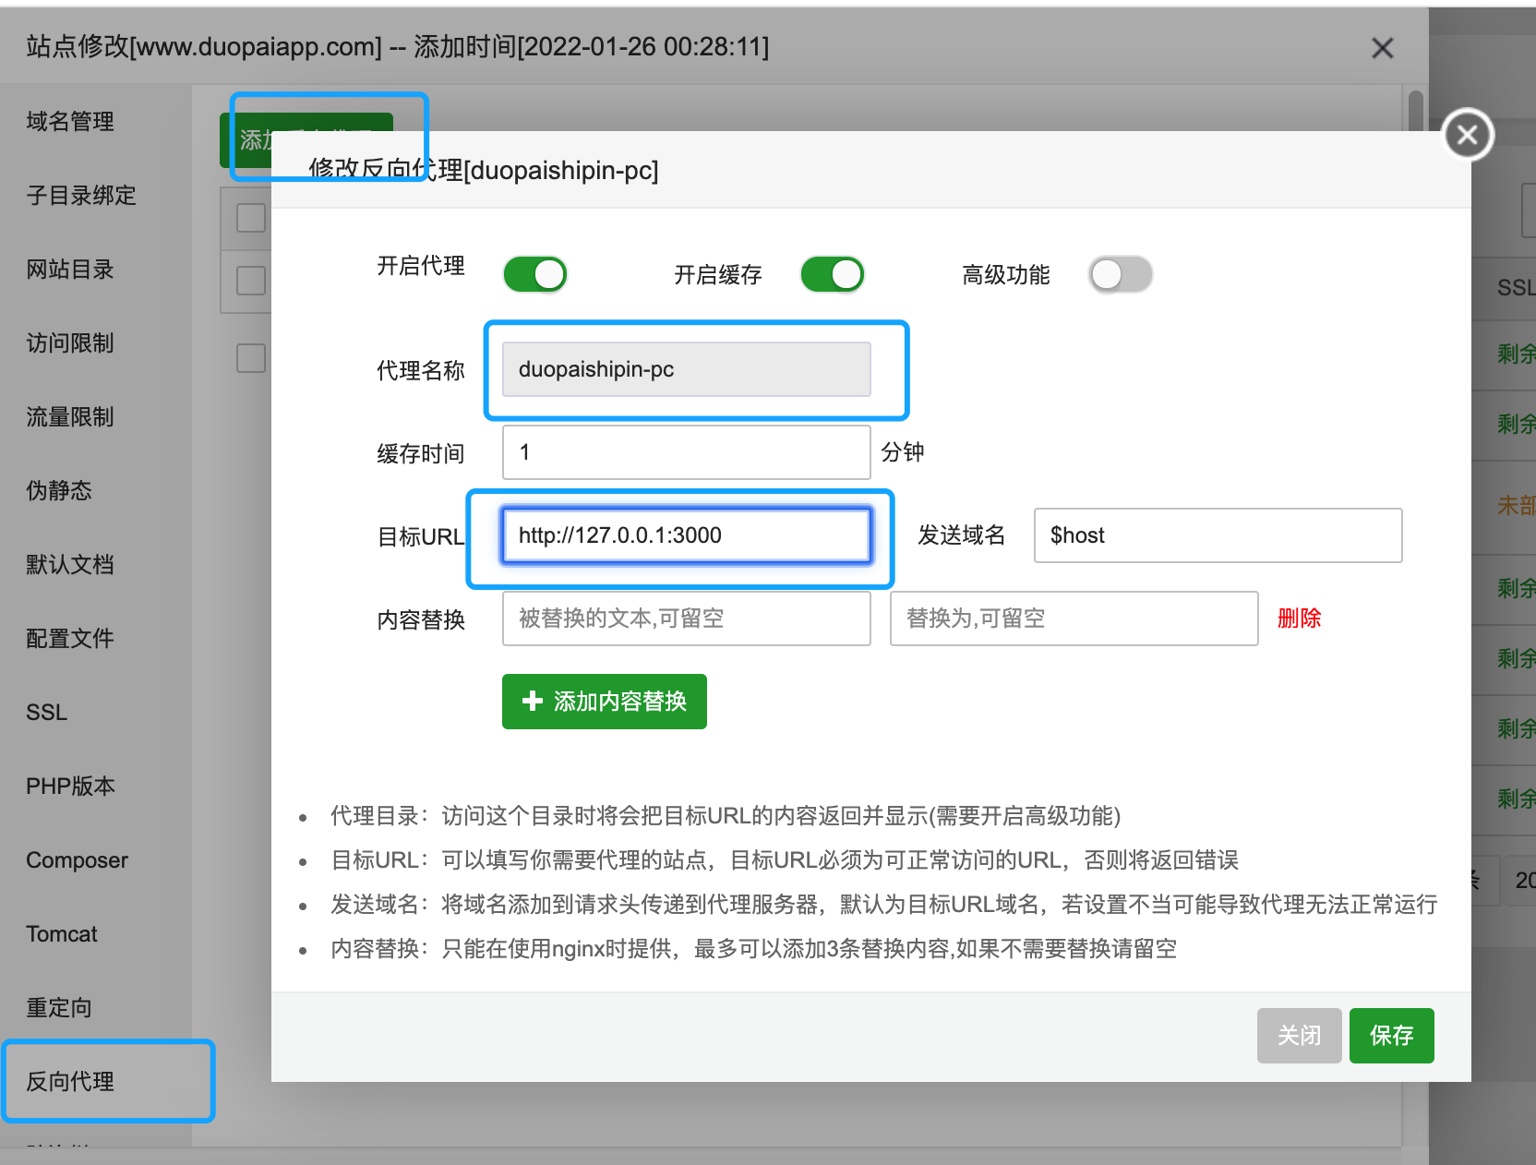Image resolution: width=1536 pixels, height=1165 pixels.
Task: Open the PHP版本 sidebar section
Action: tap(69, 786)
